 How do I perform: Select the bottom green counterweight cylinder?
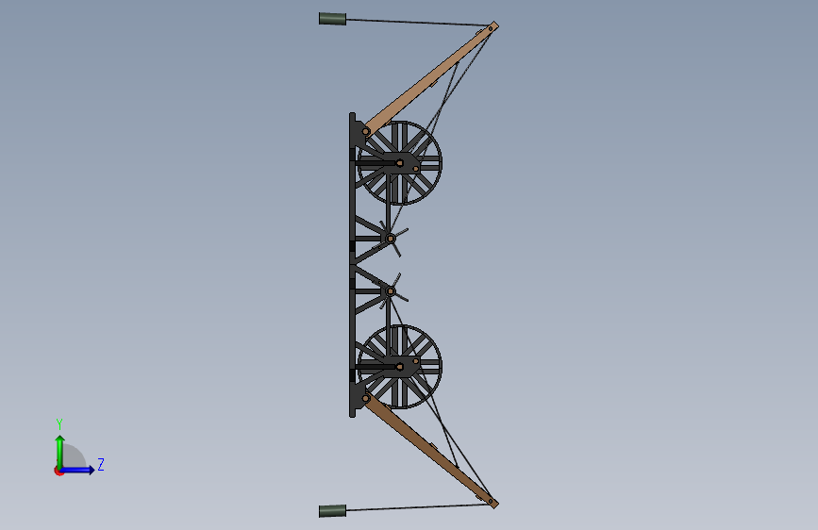332,511
